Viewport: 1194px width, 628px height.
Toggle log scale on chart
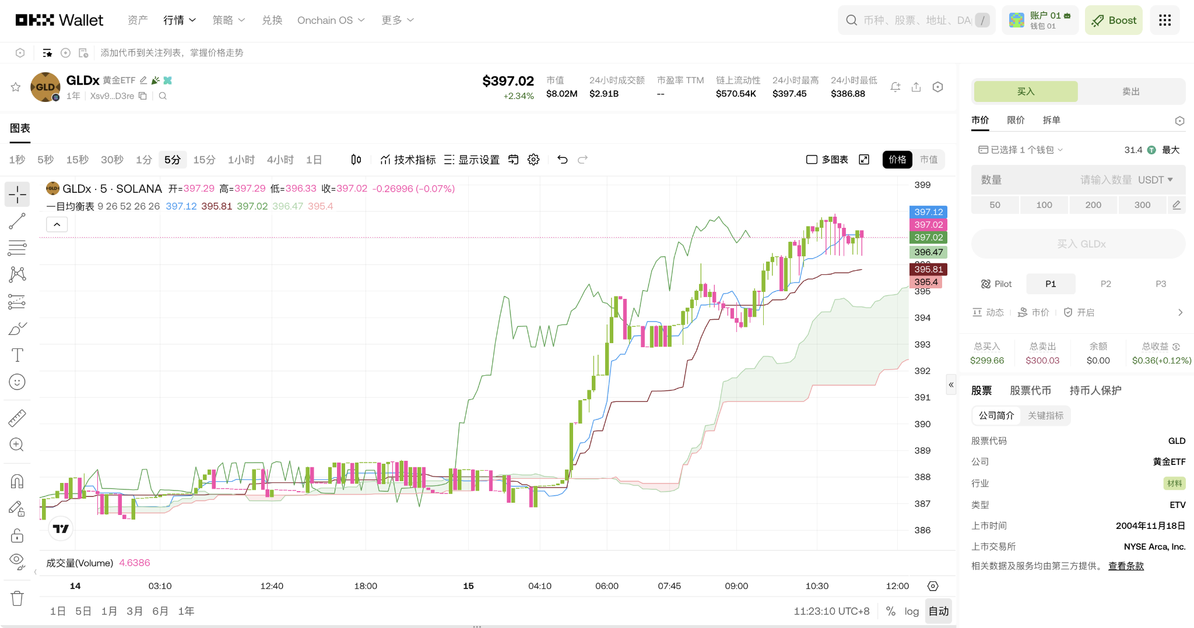pyautogui.click(x=911, y=611)
